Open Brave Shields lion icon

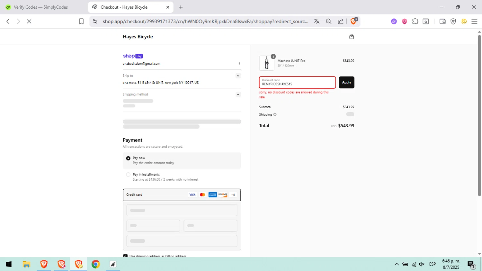pyautogui.click(x=354, y=21)
